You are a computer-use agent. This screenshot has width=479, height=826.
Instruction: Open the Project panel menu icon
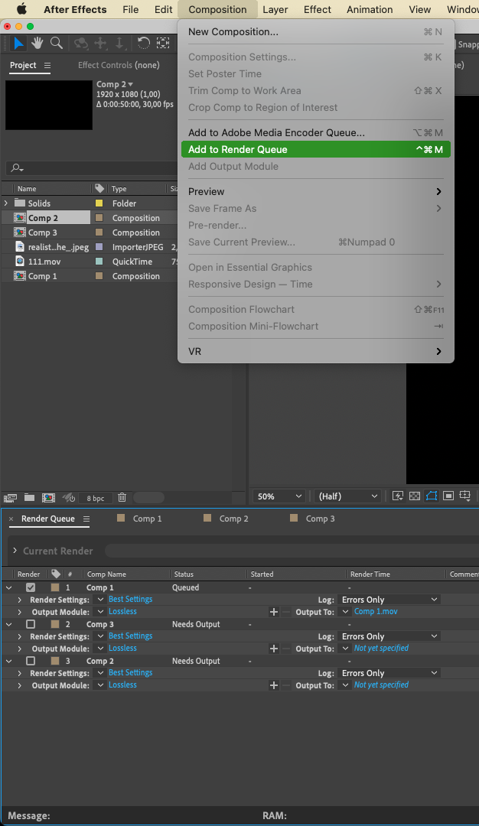(47, 65)
